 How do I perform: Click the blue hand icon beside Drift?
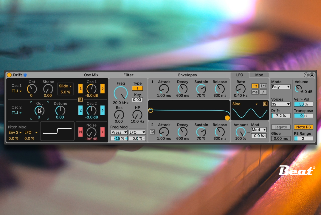(25, 75)
